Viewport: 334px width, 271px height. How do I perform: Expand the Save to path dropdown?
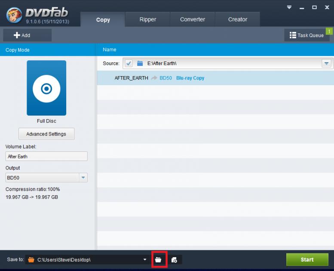pyautogui.click(x=145, y=260)
